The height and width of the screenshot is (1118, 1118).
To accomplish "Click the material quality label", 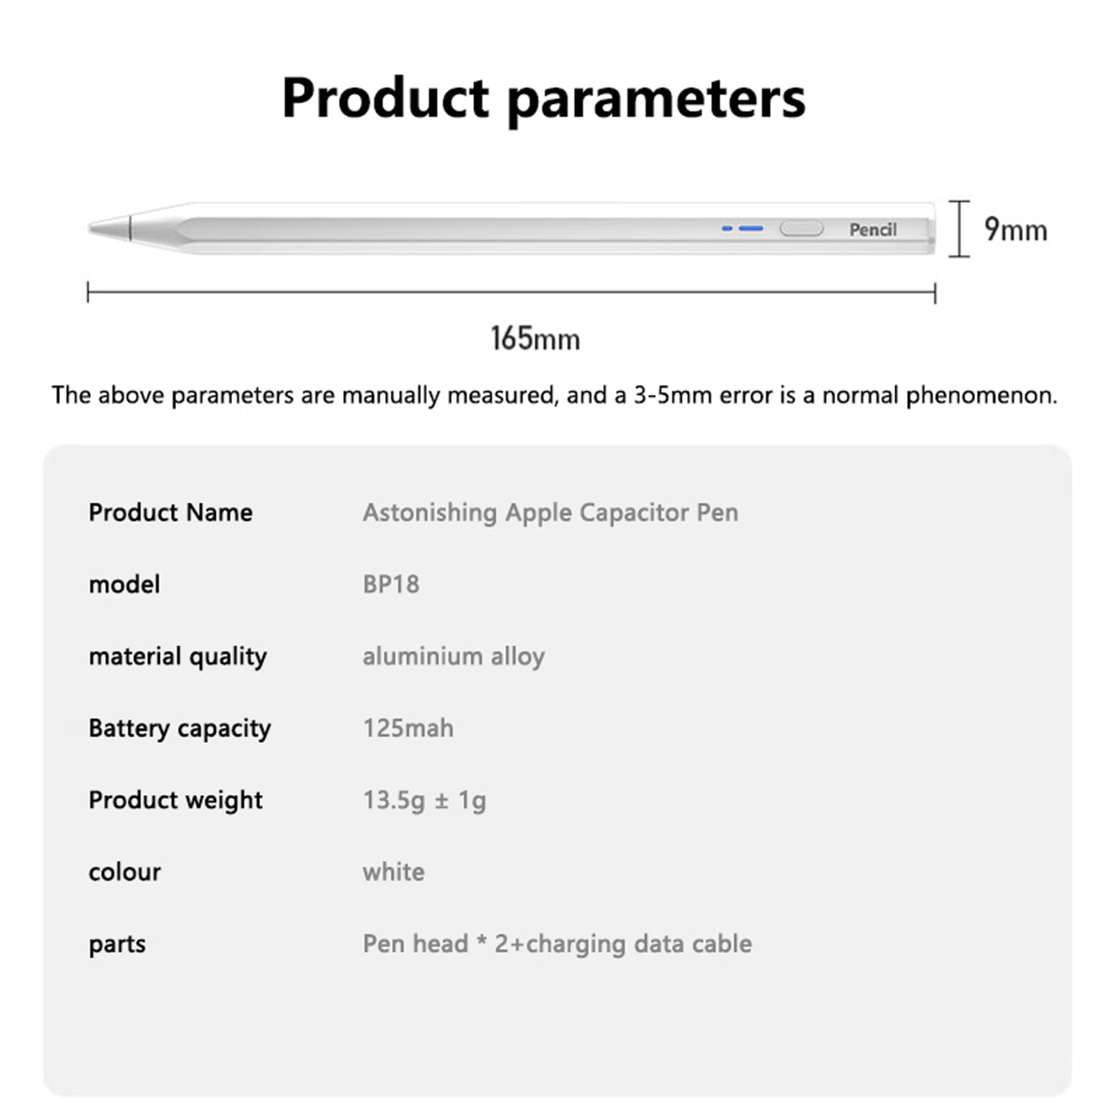I will (x=177, y=656).
